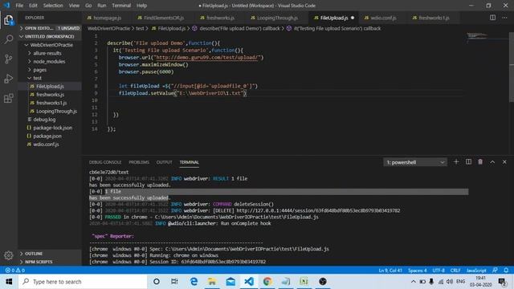Open File Explorer from taskbar
The width and height of the screenshot is (514, 289).
[212, 282]
